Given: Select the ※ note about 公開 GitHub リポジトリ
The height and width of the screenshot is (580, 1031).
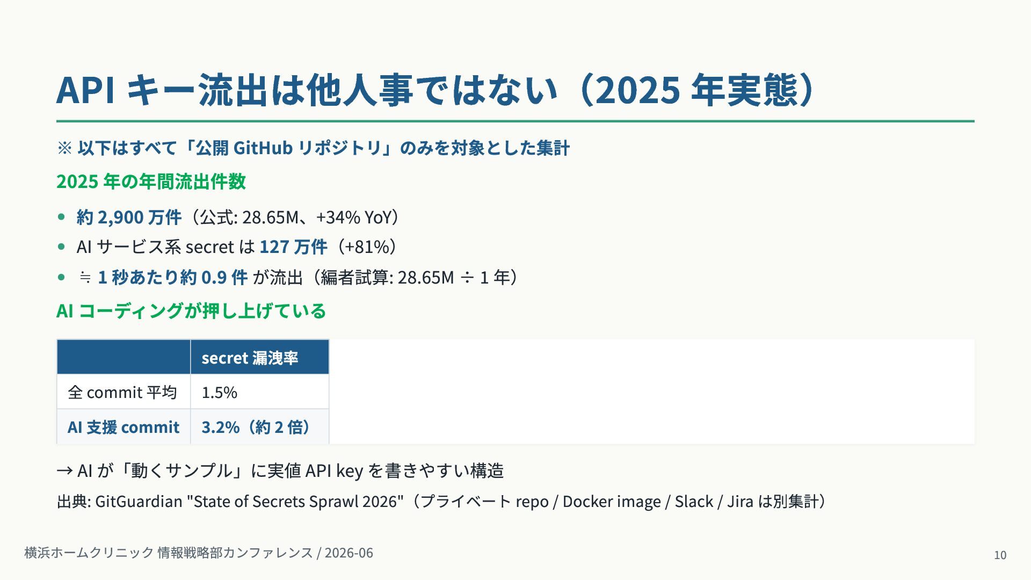Looking at the screenshot, I should click(313, 148).
